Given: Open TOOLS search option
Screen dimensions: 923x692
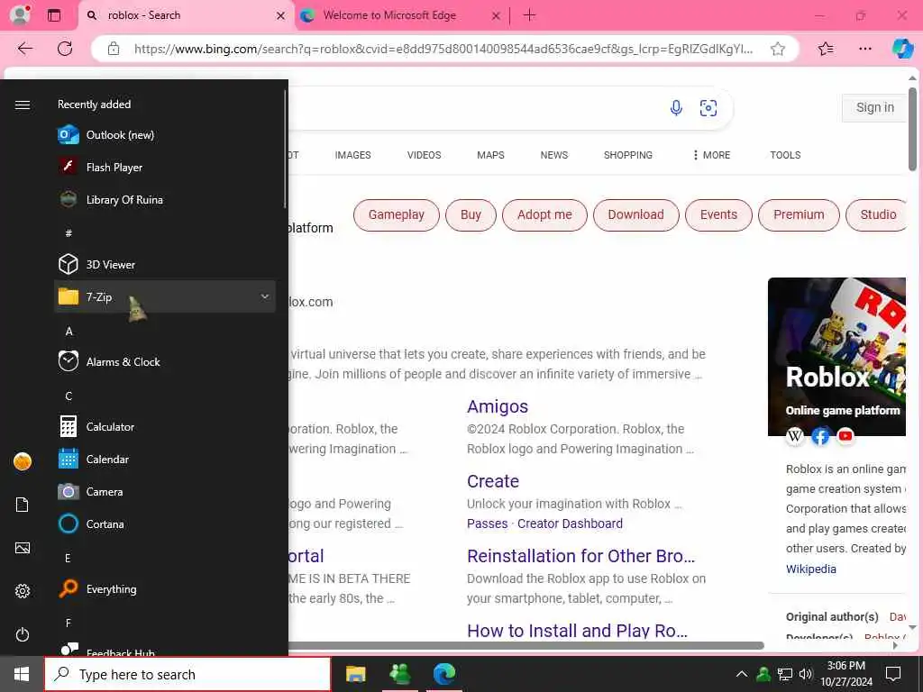Looking at the screenshot, I should [x=785, y=155].
